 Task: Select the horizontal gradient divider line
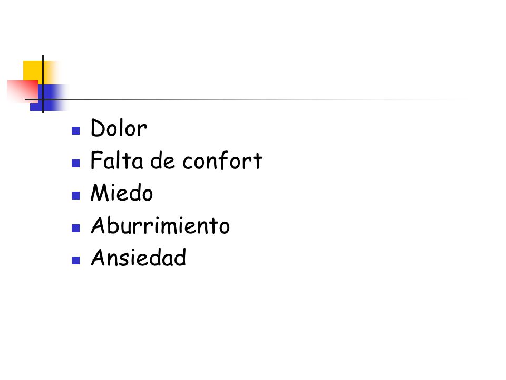click(x=245, y=100)
